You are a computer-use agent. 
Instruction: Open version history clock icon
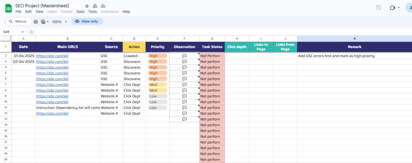(x=378, y=8)
